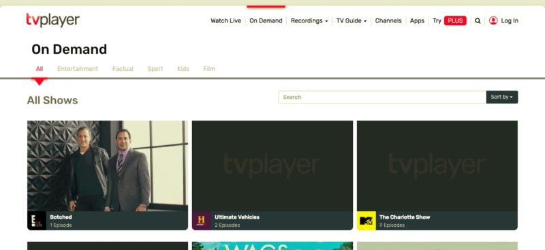The width and height of the screenshot is (545, 250).
Task: Open the Sort by dropdown
Action: 502,97
